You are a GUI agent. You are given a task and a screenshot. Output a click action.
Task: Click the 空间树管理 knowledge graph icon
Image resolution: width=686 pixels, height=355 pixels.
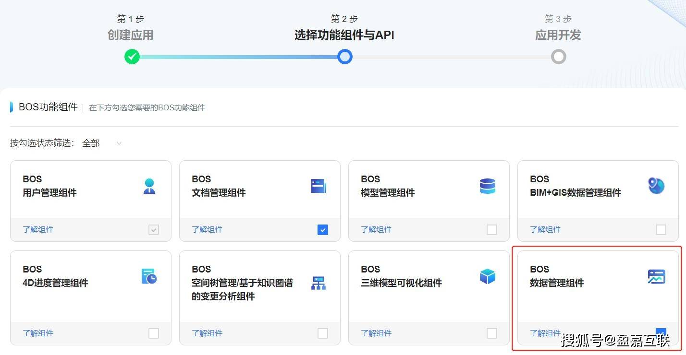coord(318,283)
